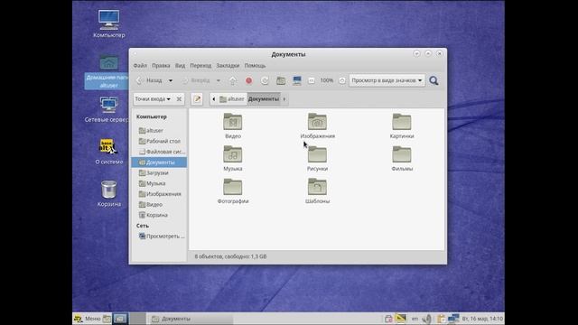Click the Вперёд forward button
Screen dimensions: 578x325
tap(197, 80)
